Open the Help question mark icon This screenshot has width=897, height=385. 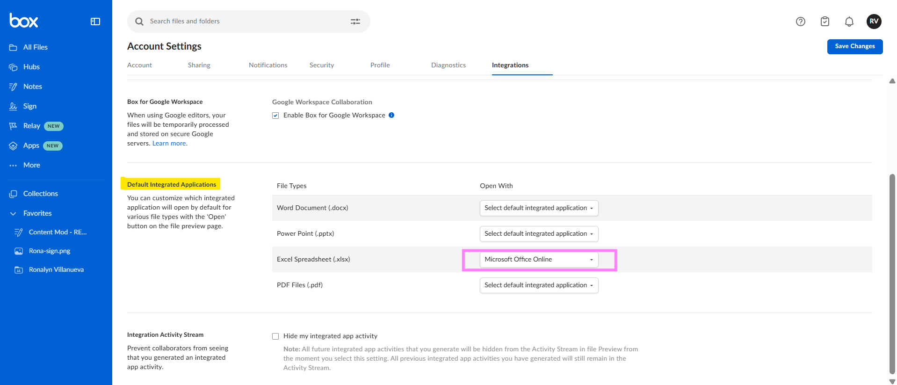click(x=801, y=22)
